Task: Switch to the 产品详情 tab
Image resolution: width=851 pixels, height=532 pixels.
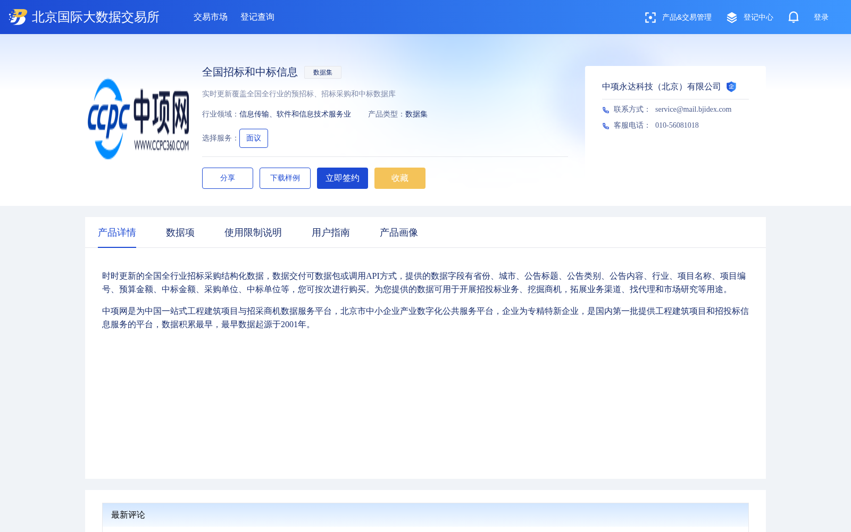Action: 117,232
